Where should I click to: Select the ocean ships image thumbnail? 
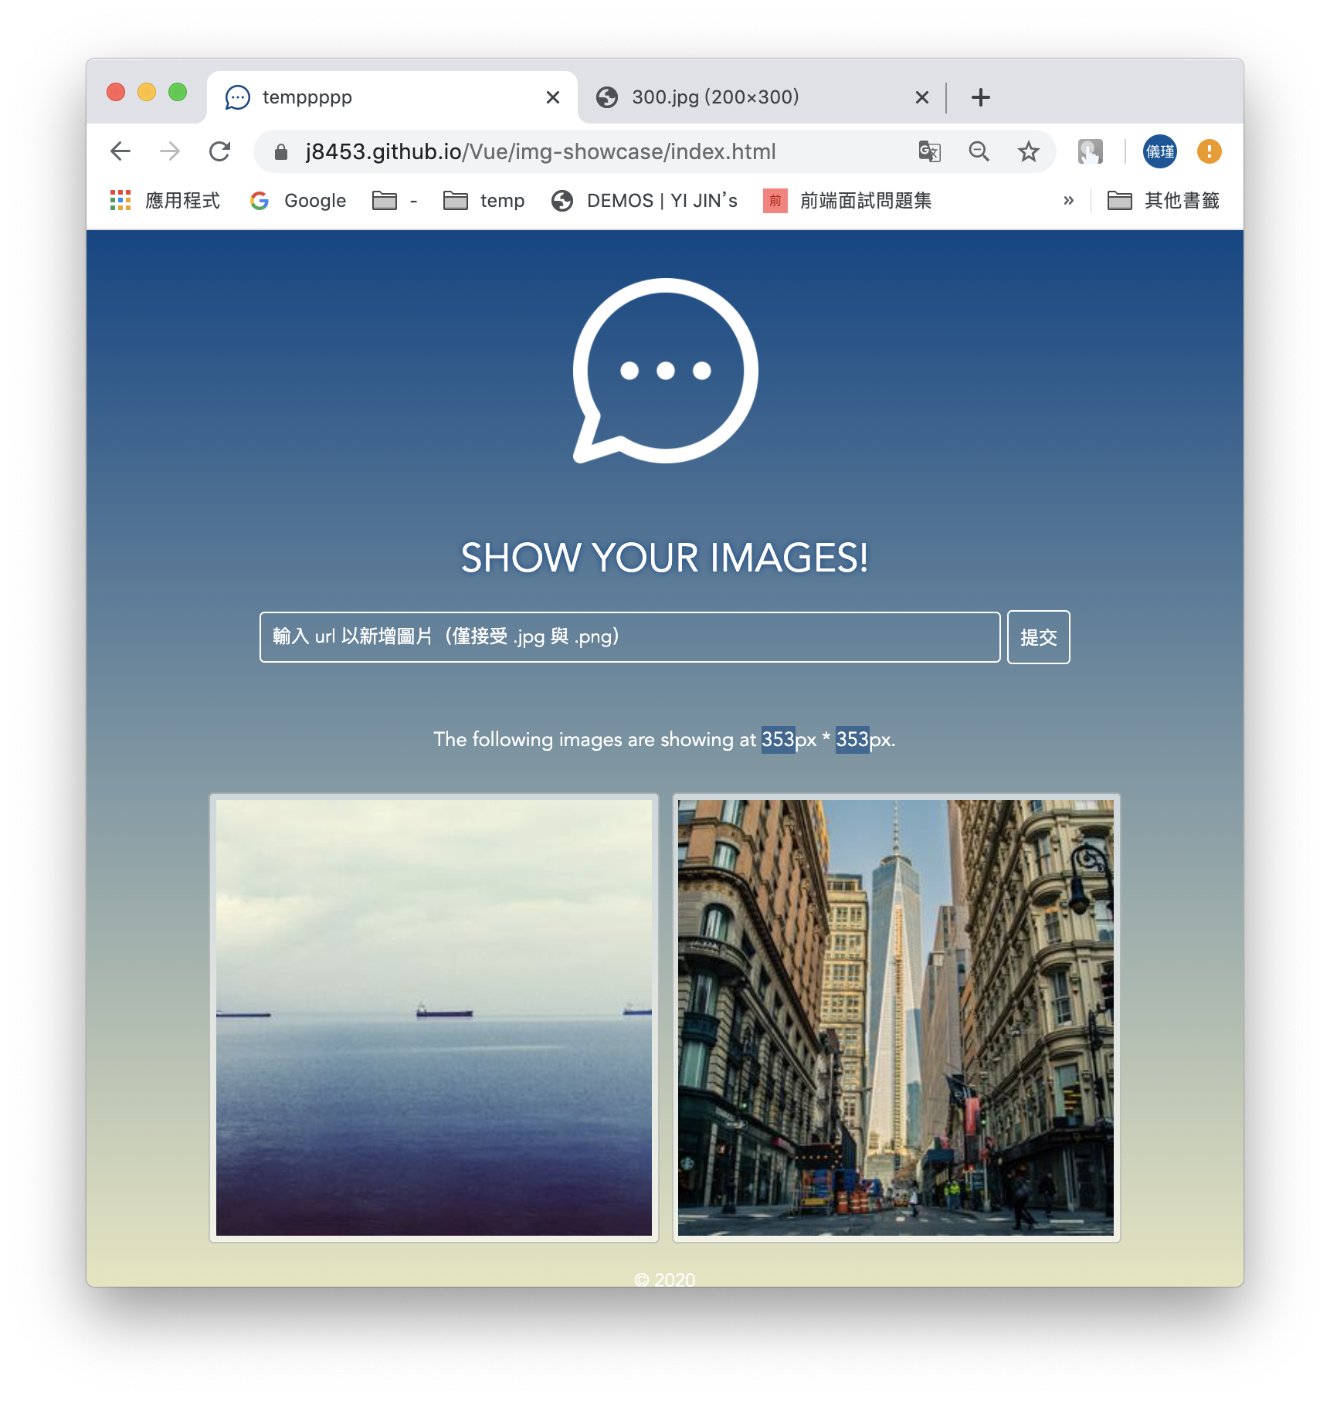[x=434, y=1018]
